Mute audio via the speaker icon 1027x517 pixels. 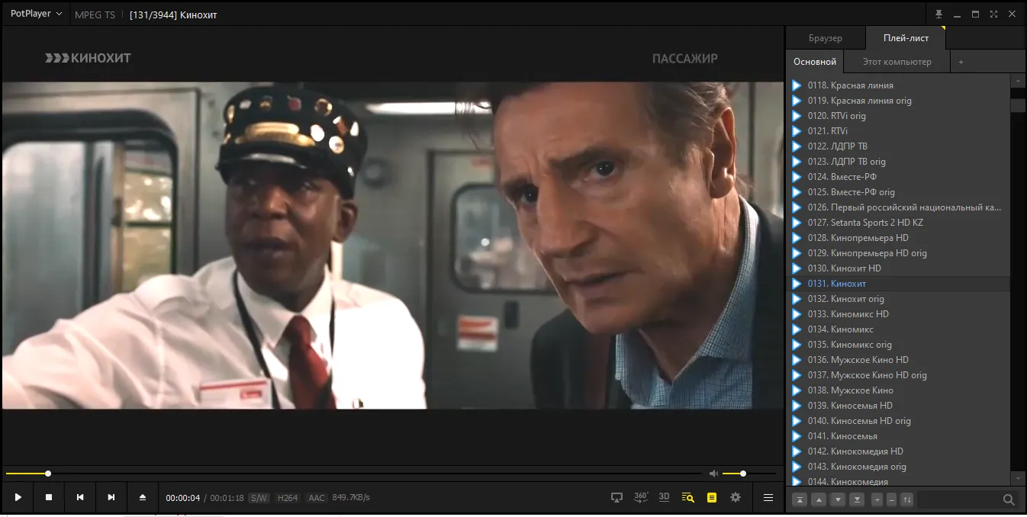click(x=713, y=474)
